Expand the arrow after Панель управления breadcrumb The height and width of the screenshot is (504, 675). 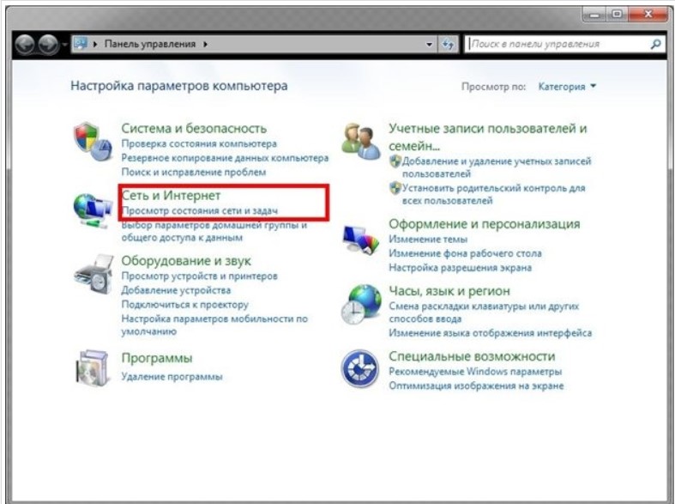point(205,44)
